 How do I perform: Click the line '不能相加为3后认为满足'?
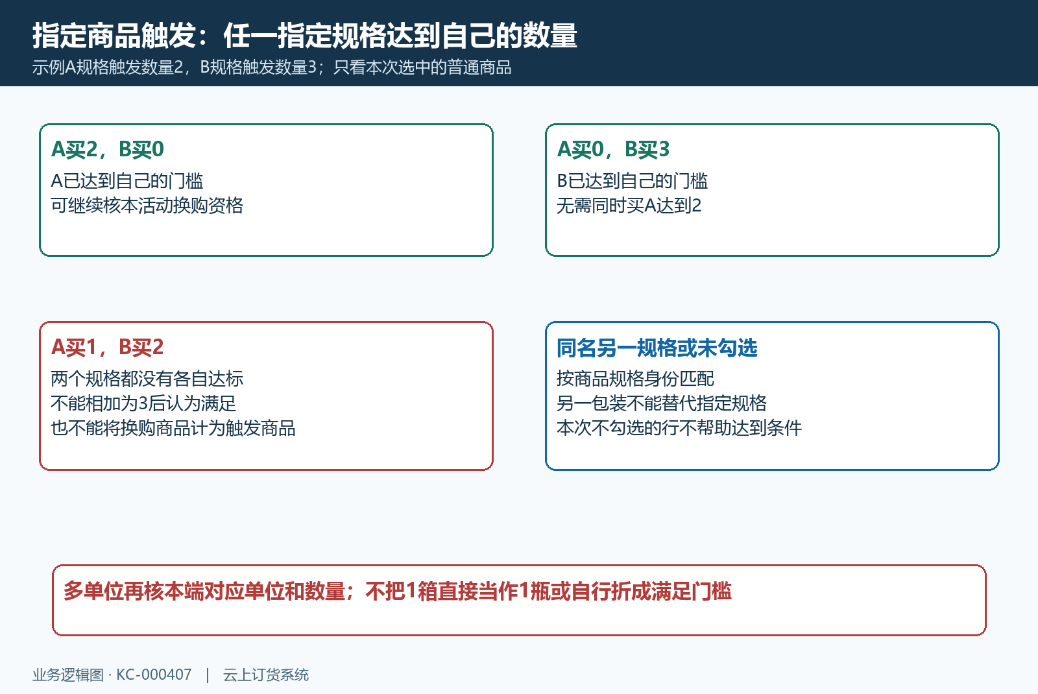(x=143, y=403)
